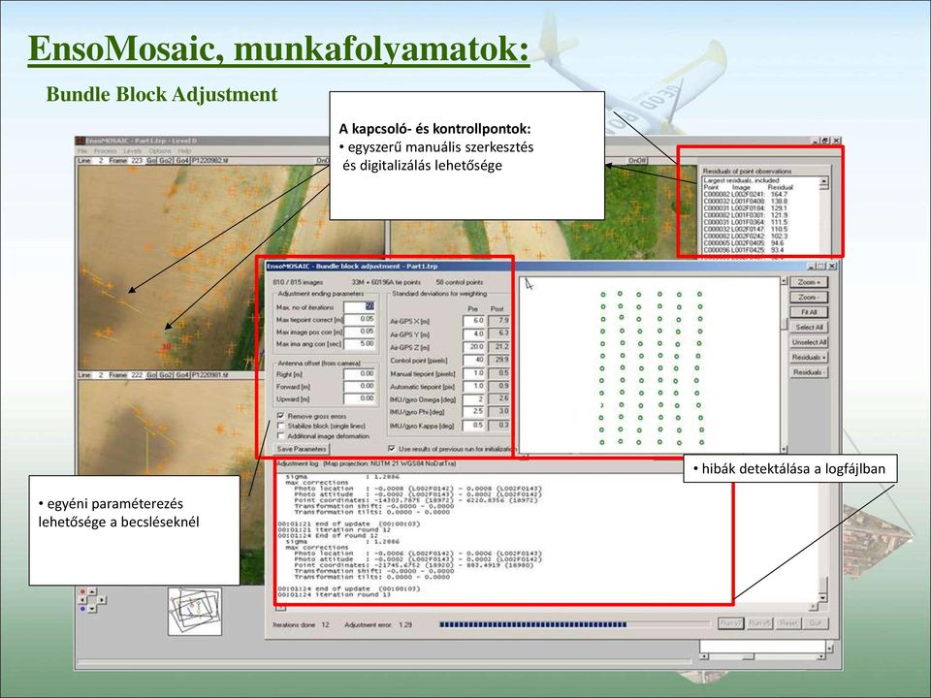Click Control point [pixels] Pre value field
931x698 pixels.
click(474, 360)
